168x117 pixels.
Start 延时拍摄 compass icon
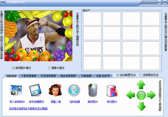tap(74, 90)
